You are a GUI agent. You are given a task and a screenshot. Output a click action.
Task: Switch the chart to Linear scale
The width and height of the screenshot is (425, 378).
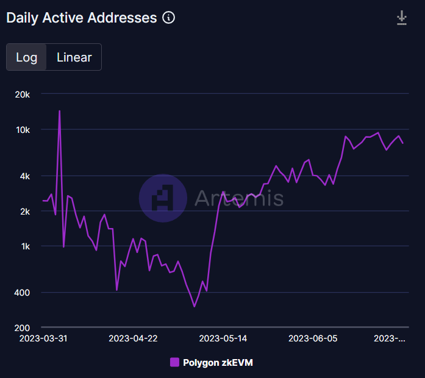pyautogui.click(x=74, y=57)
